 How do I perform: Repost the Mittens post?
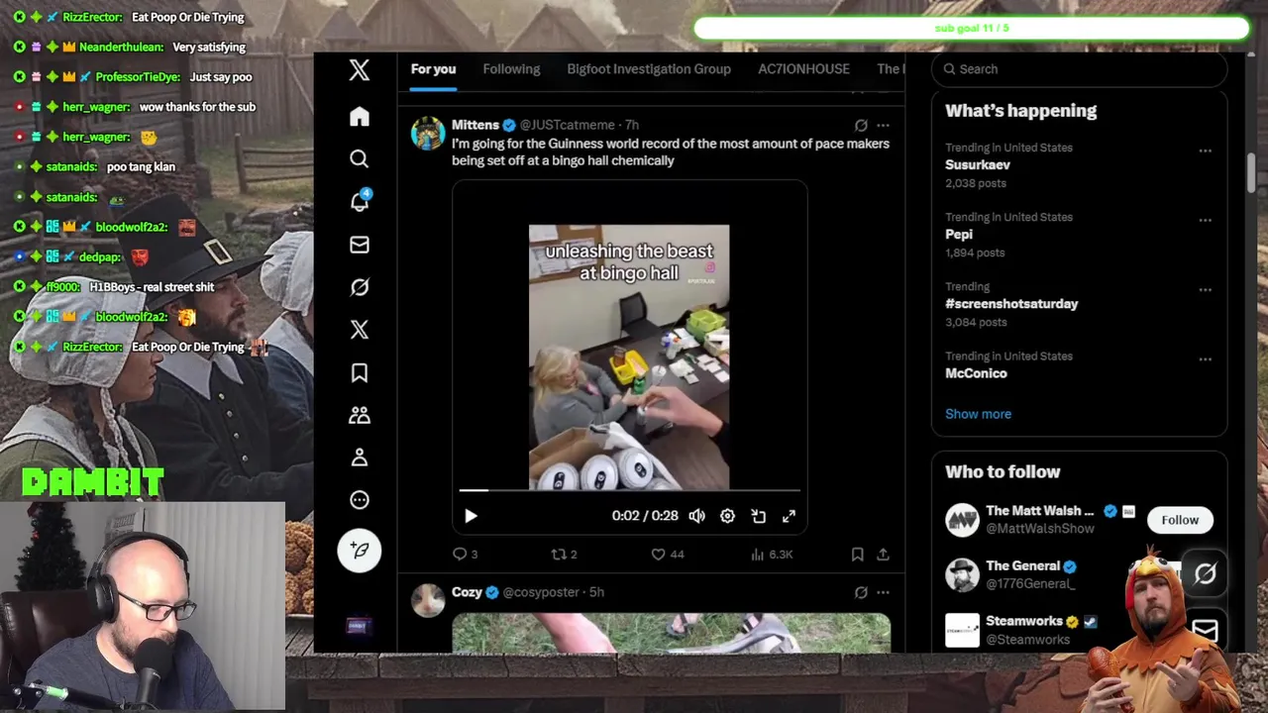click(x=564, y=555)
